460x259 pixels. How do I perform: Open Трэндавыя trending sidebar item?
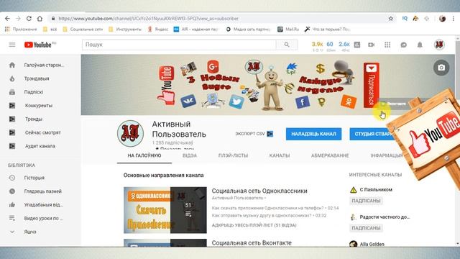(40, 78)
